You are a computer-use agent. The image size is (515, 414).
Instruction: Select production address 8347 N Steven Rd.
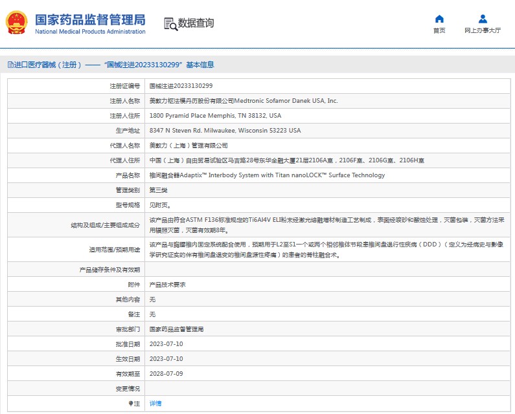coord(225,131)
